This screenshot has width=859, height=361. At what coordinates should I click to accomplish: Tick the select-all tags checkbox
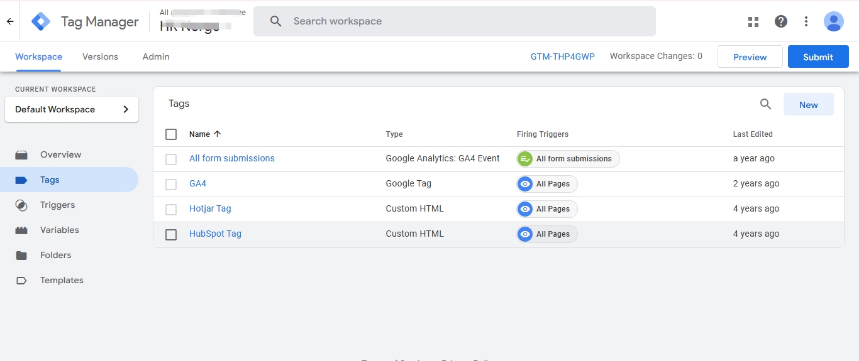pos(171,134)
